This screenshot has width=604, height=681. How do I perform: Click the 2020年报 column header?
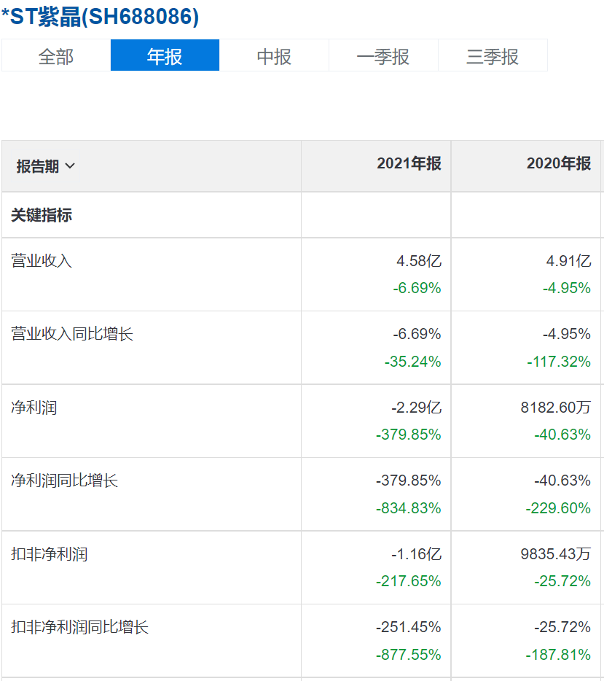(x=559, y=163)
